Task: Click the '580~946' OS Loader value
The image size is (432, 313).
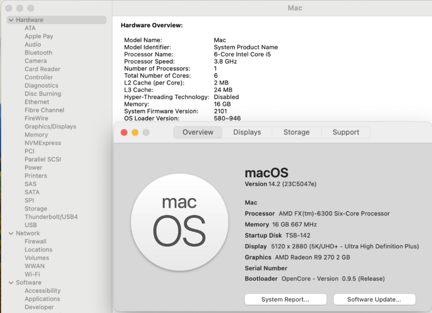Action: (227, 119)
